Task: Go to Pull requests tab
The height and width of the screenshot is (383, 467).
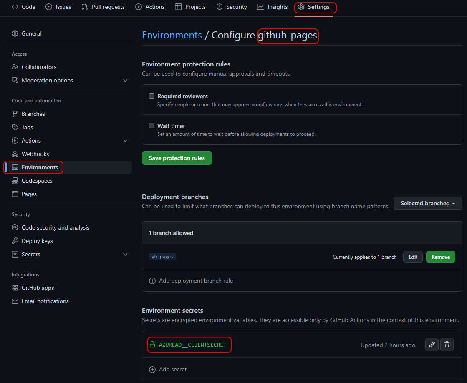Action: pyautogui.click(x=103, y=7)
